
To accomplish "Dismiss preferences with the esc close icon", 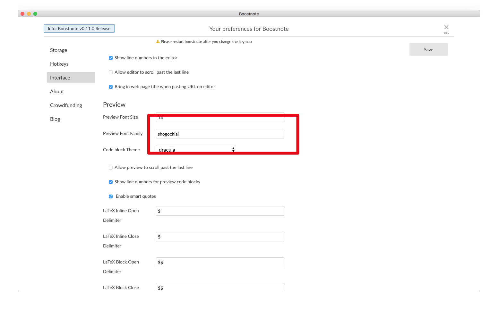I will coord(446,28).
